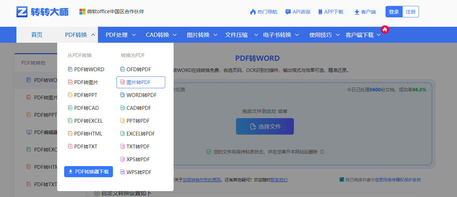Click the PDF转PPT icon in dropdown menu
The image size is (457, 197).
tap(70, 95)
